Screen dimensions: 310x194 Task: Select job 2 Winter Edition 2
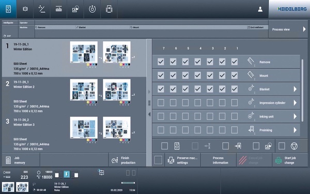[74, 96]
